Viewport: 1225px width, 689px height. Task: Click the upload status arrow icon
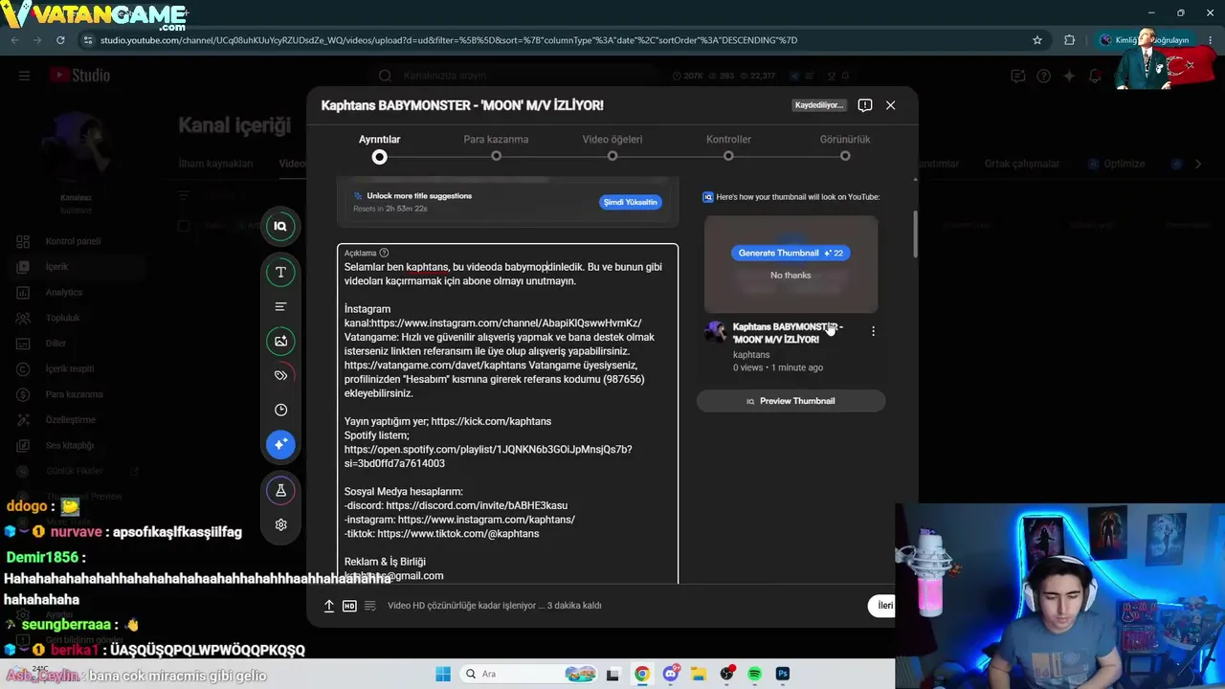click(x=328, y=606)
